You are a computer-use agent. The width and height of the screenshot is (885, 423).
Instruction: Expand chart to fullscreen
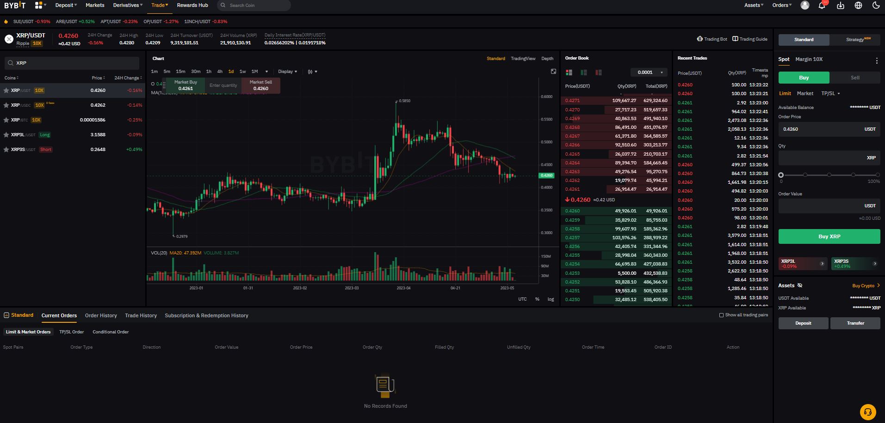click(553, 71)
